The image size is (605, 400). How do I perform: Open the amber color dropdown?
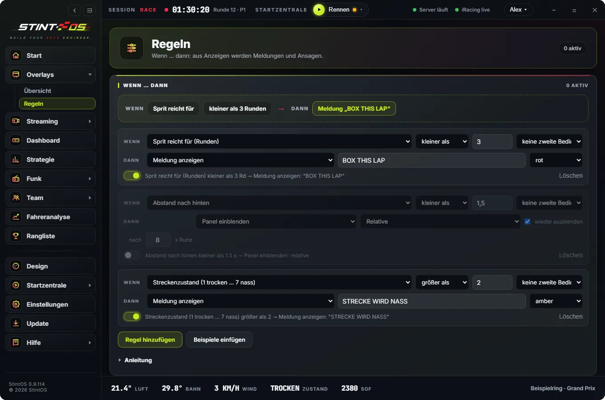click(556, 301)
